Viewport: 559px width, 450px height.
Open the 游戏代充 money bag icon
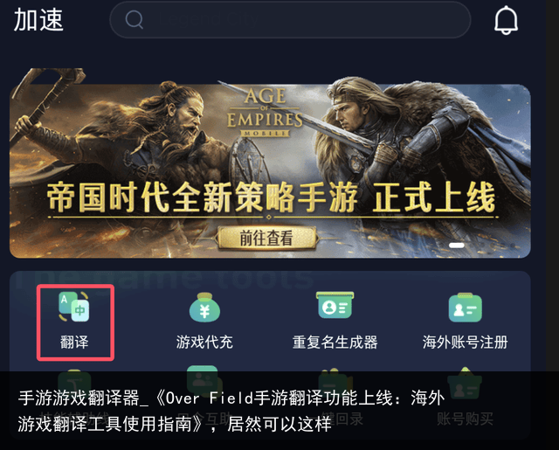point(204,308)
